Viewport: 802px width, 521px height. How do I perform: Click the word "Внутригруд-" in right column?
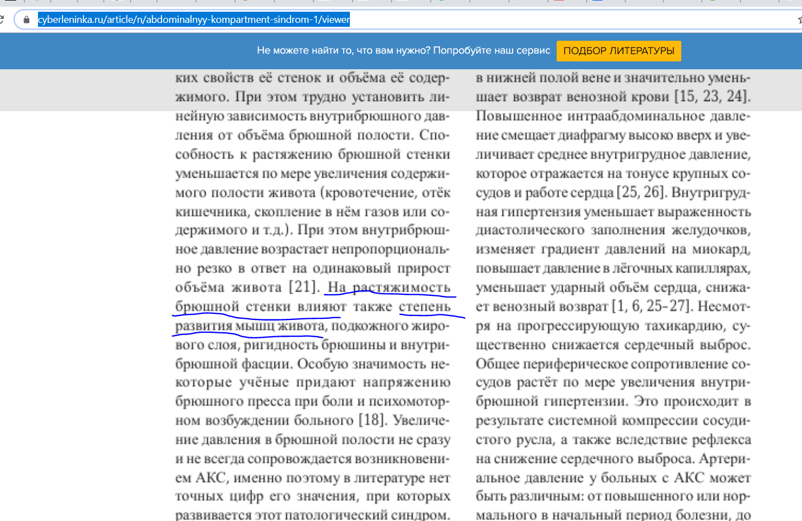tap(711, 192)
